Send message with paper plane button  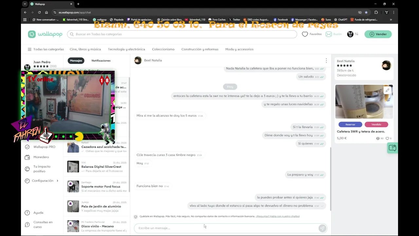coord(322,228)
